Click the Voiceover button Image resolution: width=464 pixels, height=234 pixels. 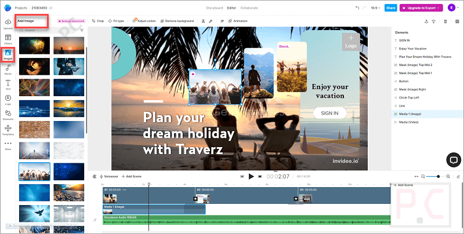click(x=109, y=177)
